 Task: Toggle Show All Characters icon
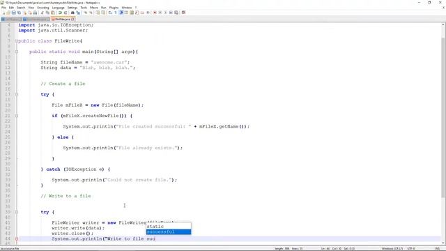click(x=116, y=13)
